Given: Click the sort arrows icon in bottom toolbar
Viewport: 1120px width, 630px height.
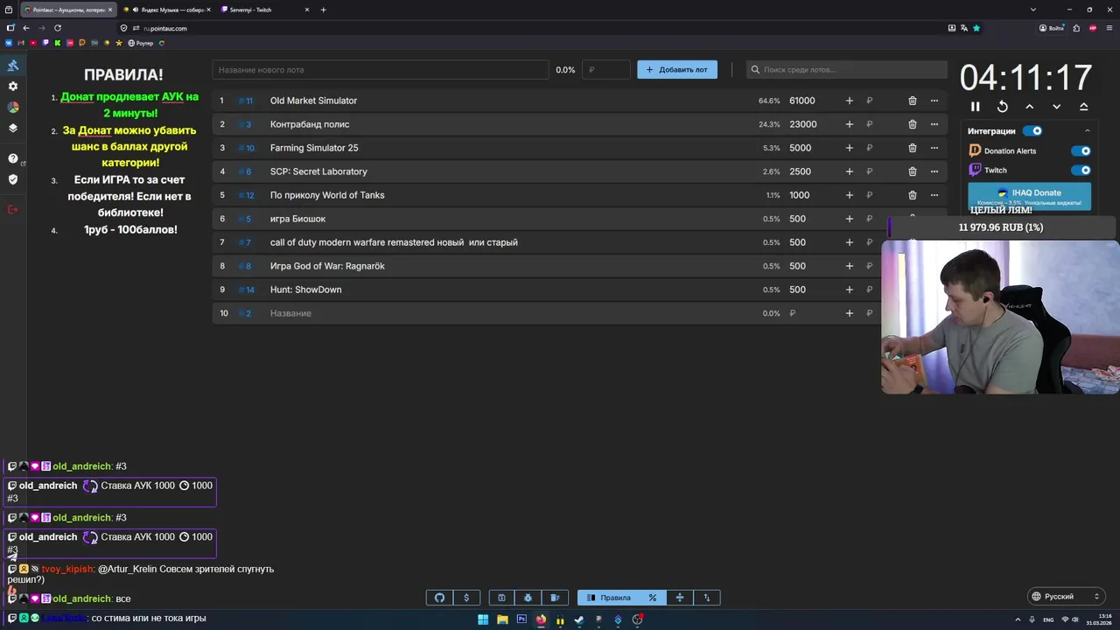Looking at the screenshot, I should (706, 598).
